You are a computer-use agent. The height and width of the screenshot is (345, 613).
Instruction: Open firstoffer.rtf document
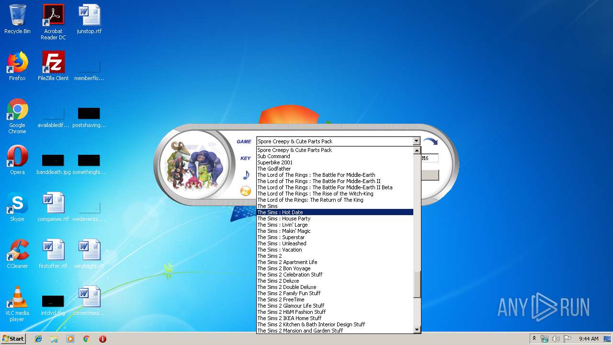point(53,254)
